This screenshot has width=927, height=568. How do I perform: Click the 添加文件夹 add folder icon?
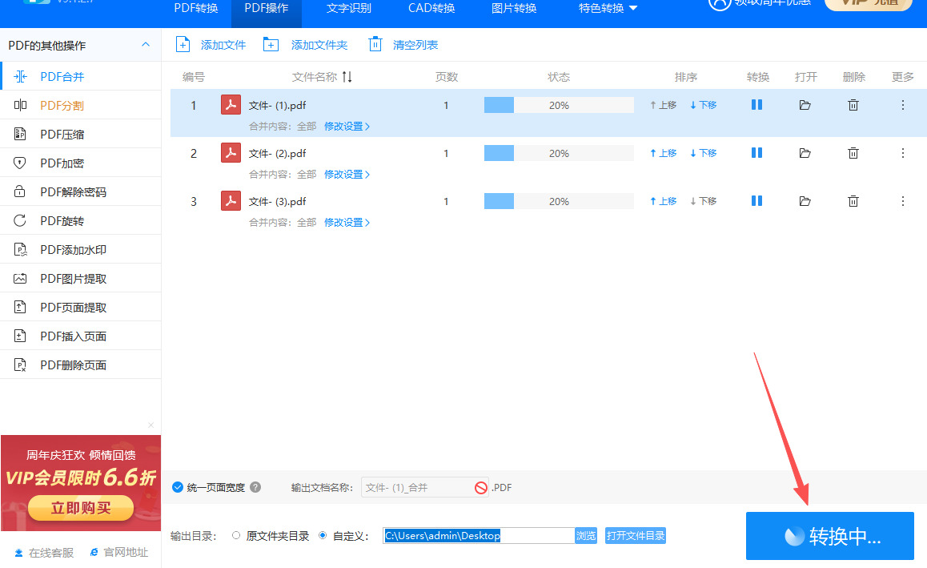tap(271, 45)
